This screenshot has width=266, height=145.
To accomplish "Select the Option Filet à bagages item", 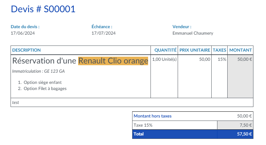I will coord(45,89).
